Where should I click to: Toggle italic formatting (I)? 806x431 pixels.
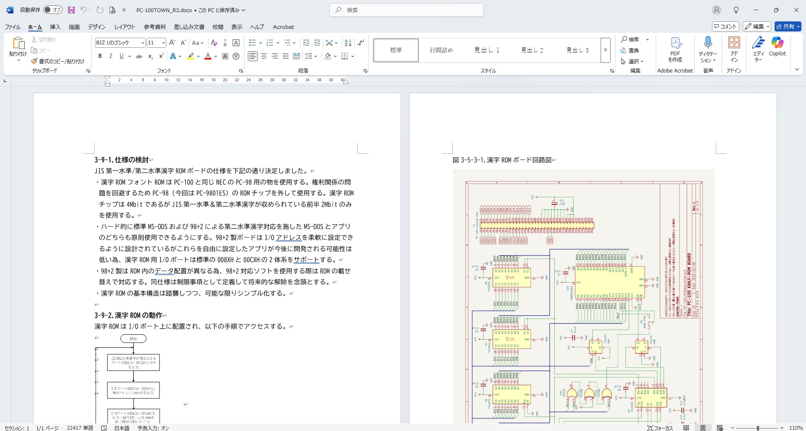(110, 56)
